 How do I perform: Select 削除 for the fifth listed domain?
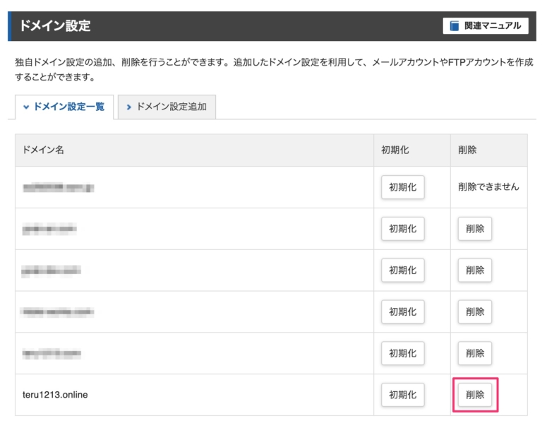point(475,353)
